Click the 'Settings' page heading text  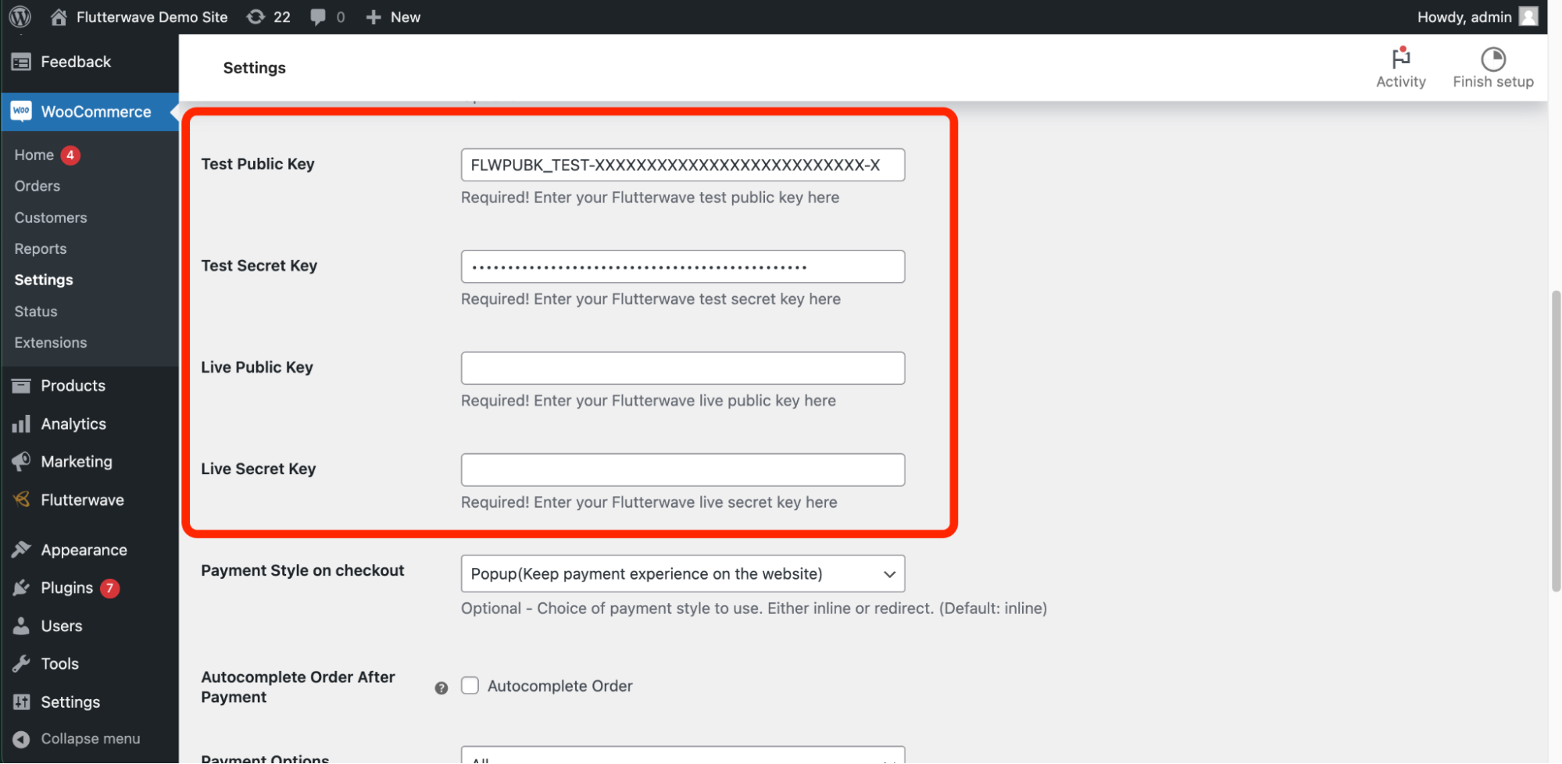tap(254, 68)
